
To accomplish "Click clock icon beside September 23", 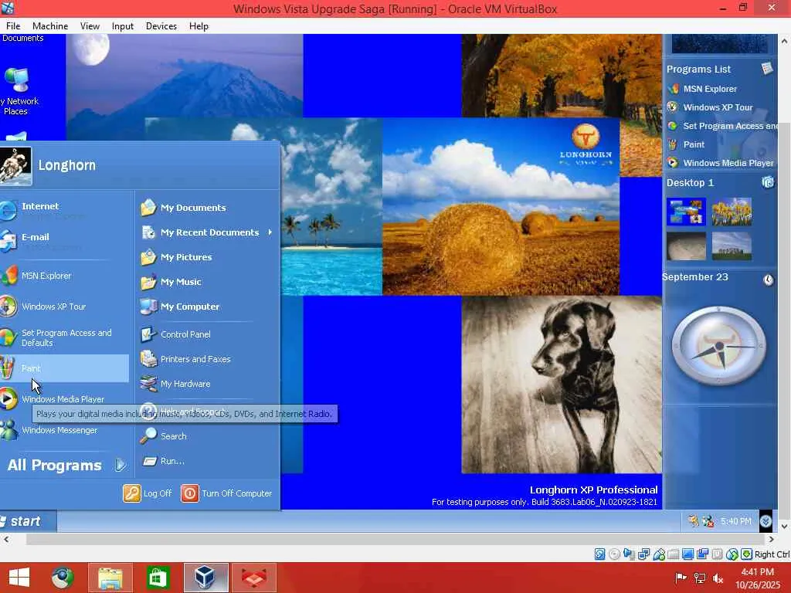I will (768, 280).
